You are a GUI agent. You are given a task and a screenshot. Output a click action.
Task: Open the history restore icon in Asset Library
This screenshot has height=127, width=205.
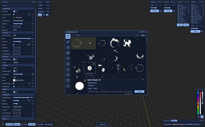(68, 80)
